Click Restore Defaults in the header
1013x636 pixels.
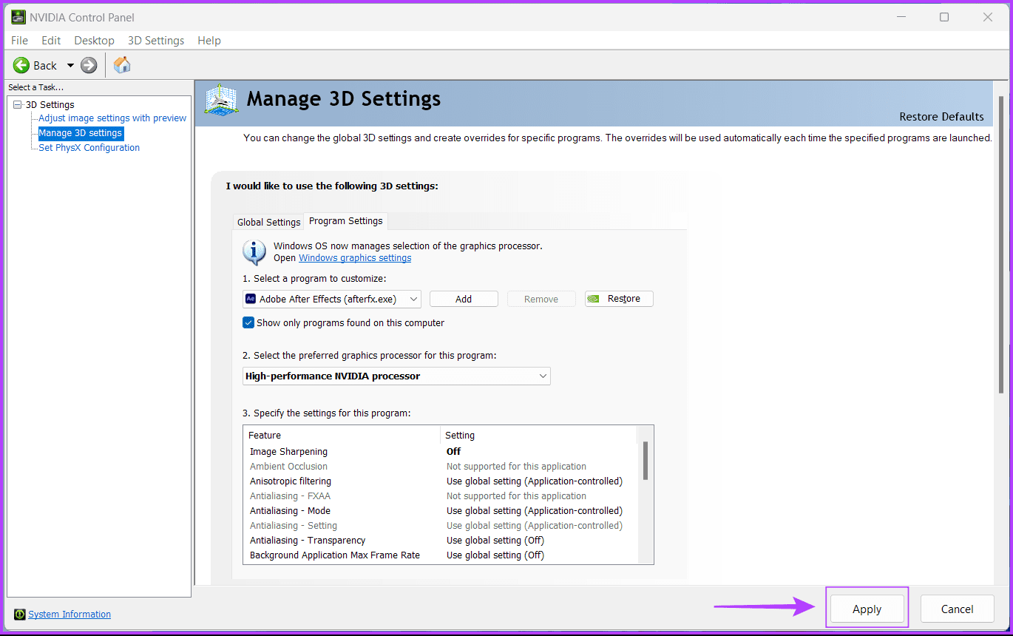click(x=941, y=117)
